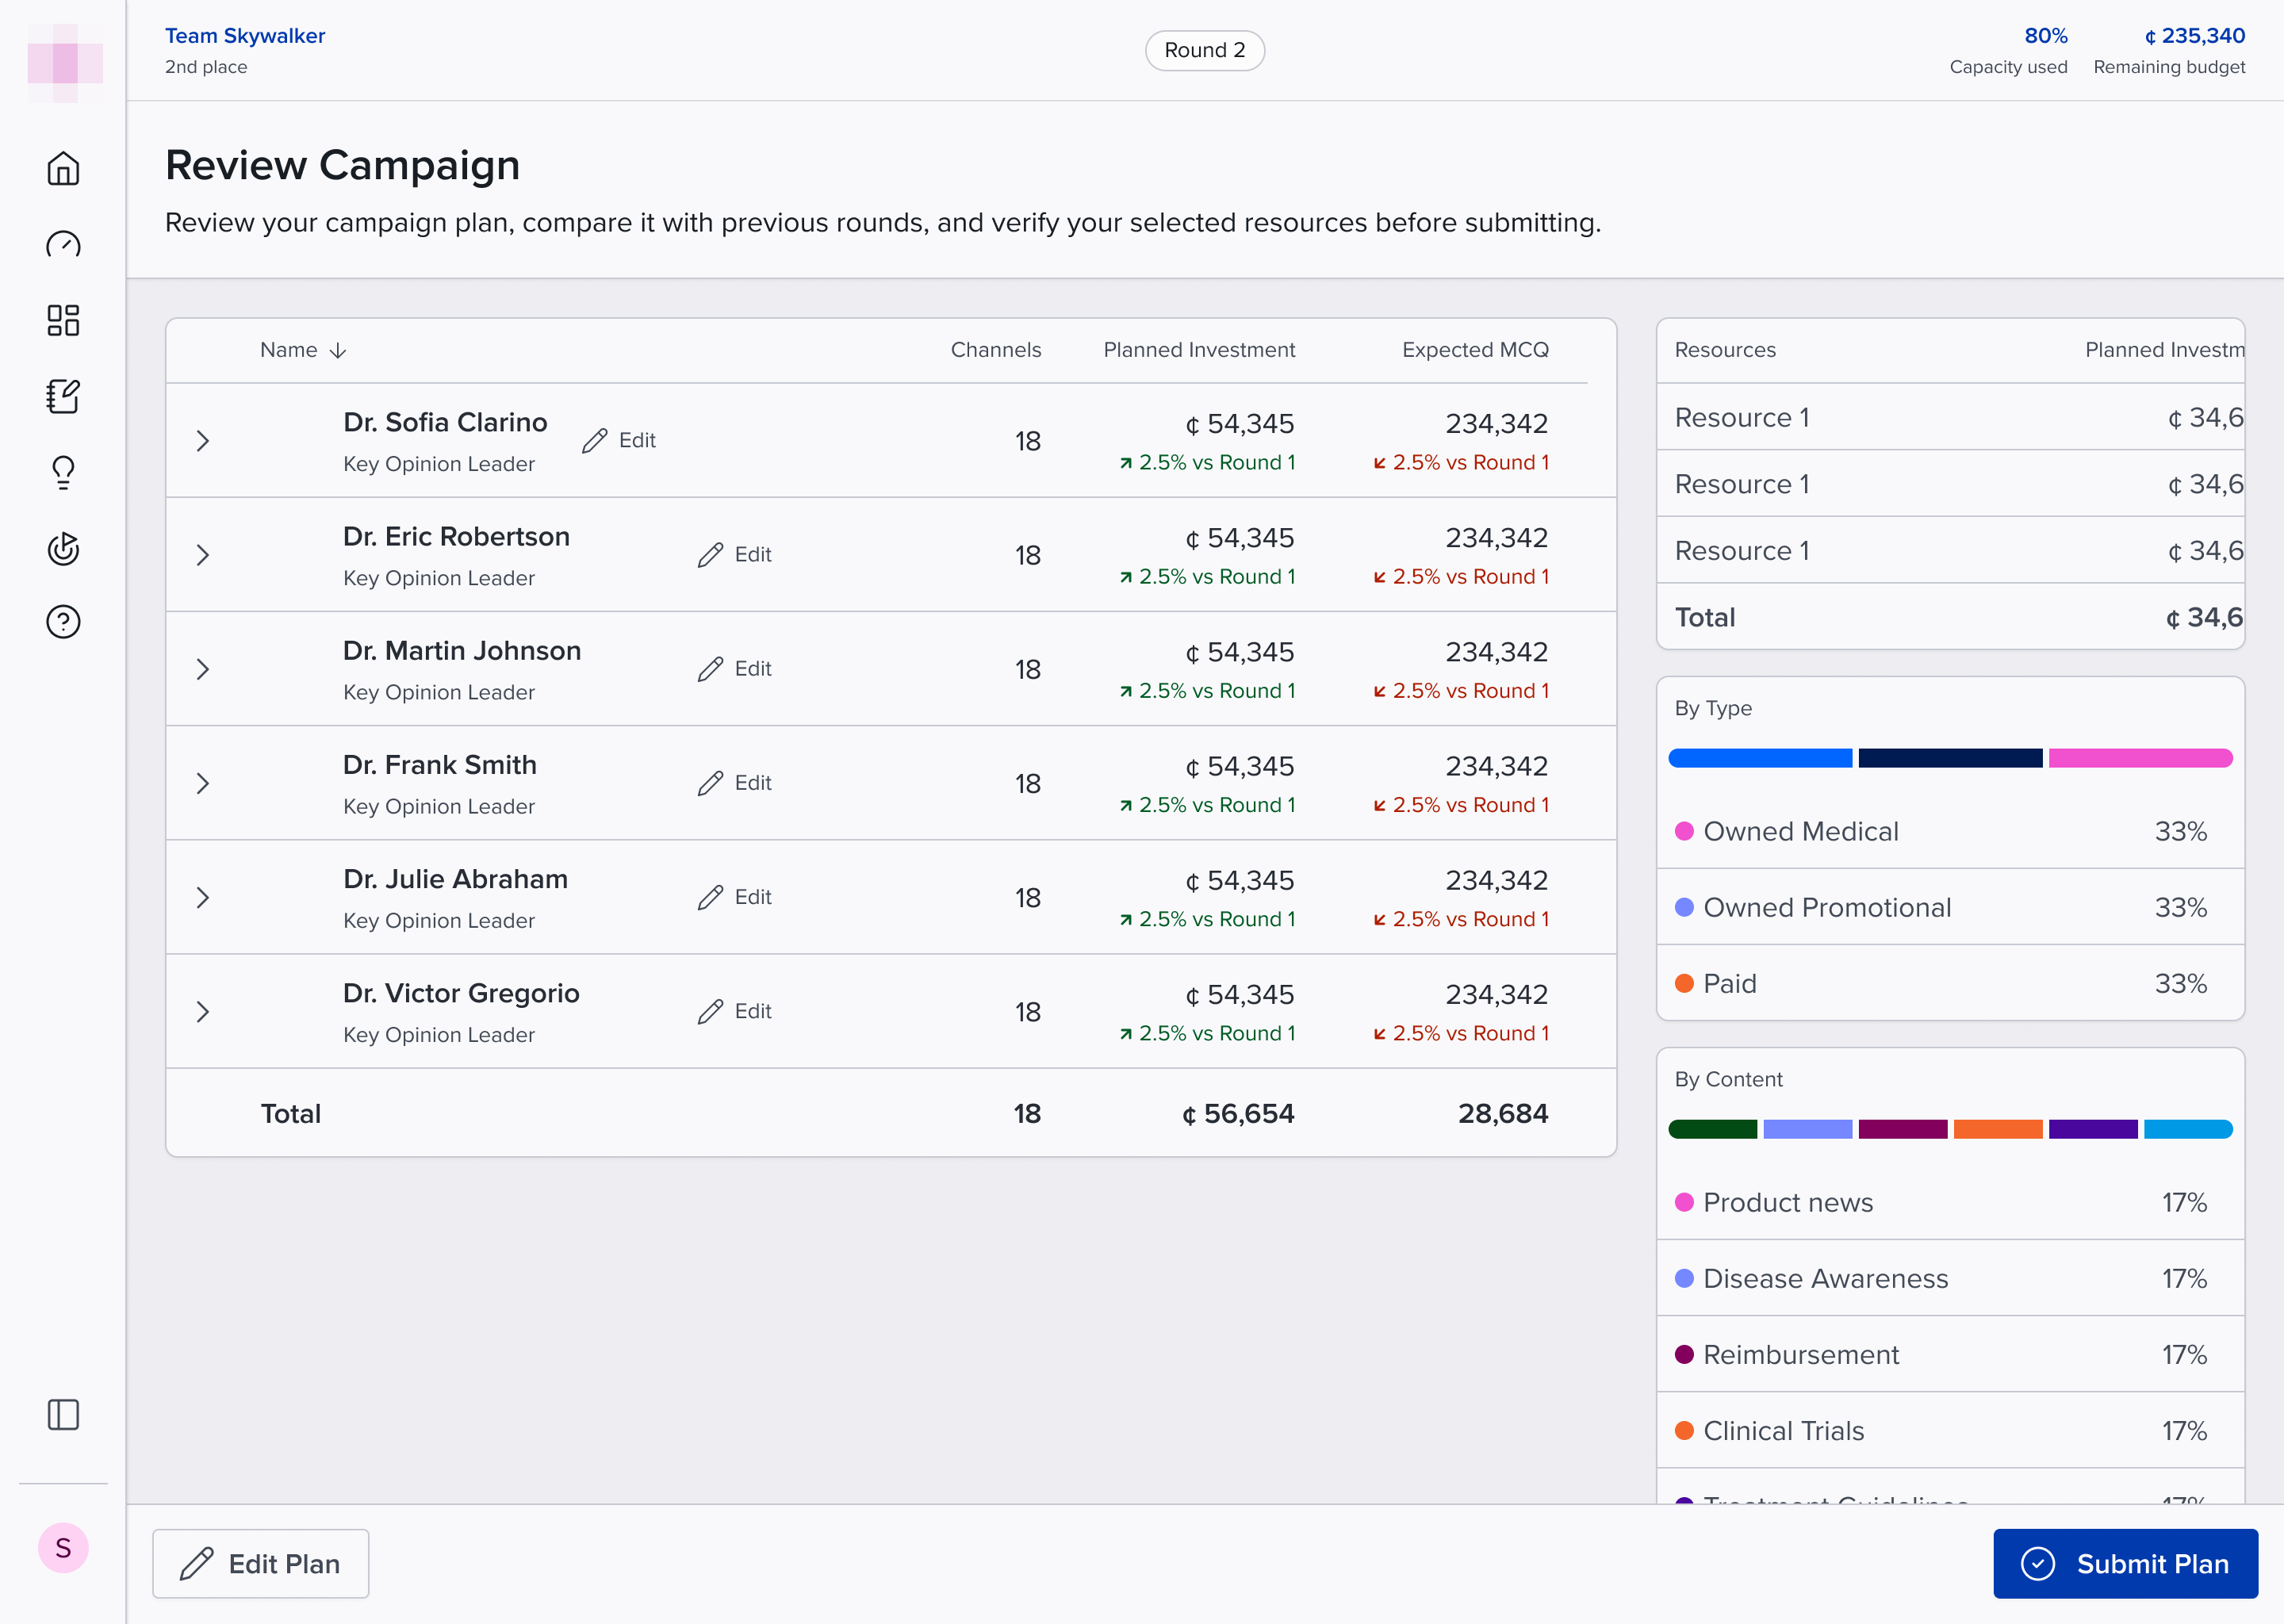
Task: Click the Remaining budget amount 235,340
Action: coord(2194,36)
